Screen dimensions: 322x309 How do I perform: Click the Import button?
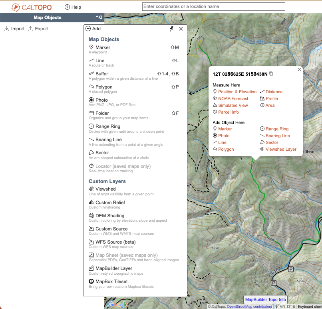click(14, 29)
